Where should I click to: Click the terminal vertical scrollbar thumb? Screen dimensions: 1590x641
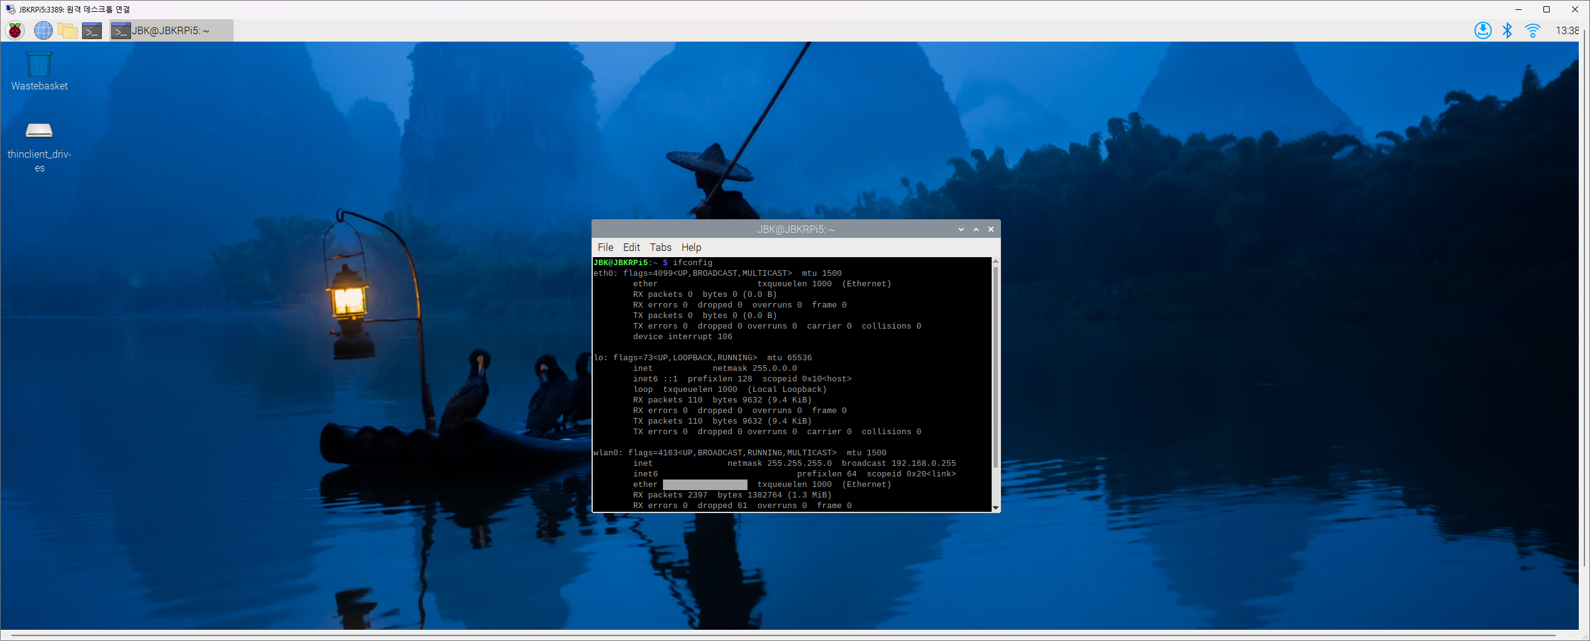pos(995,366)
